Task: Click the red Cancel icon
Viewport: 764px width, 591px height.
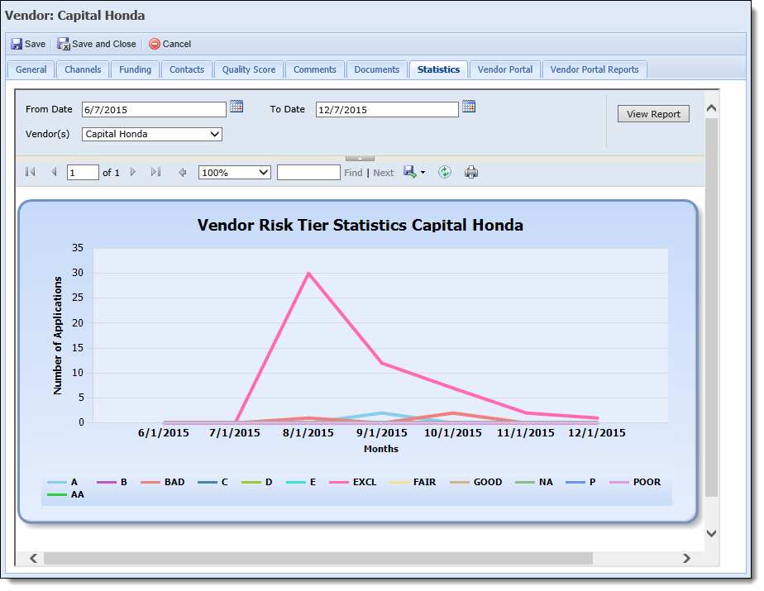Action: click(x=155, y=44)
